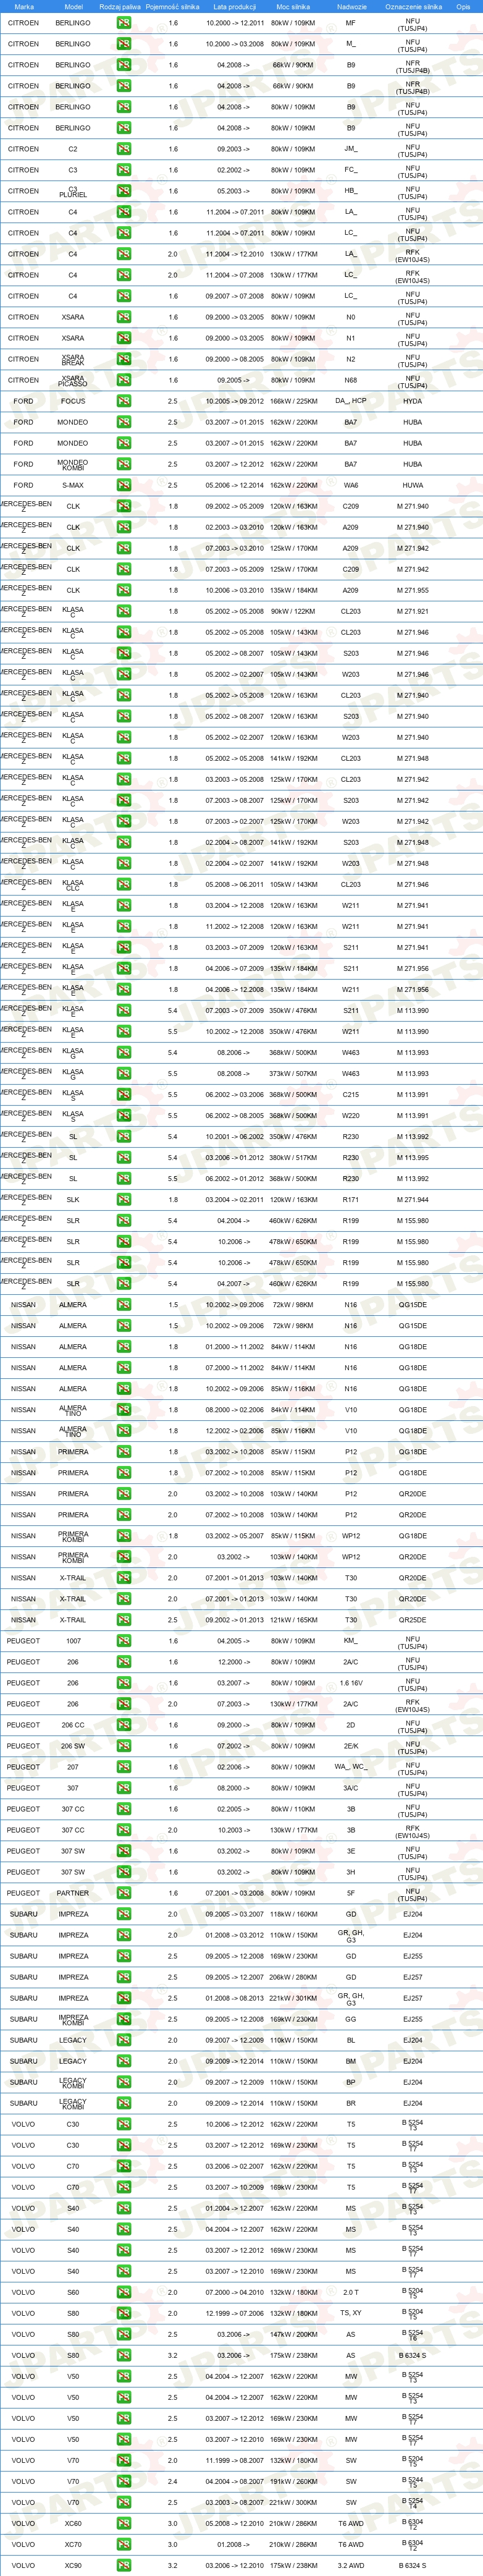Image resolution: width=483 pixels, height=2576 pixels.
Task: Select body code R171 cell
Action: 351,1199
